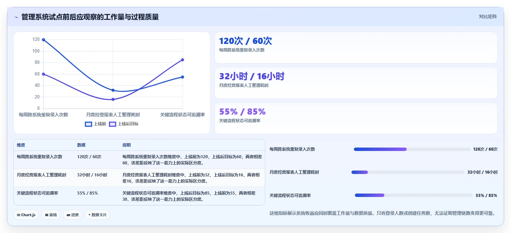Click the large 32小时 / 16小时 card value

[252, 76]
